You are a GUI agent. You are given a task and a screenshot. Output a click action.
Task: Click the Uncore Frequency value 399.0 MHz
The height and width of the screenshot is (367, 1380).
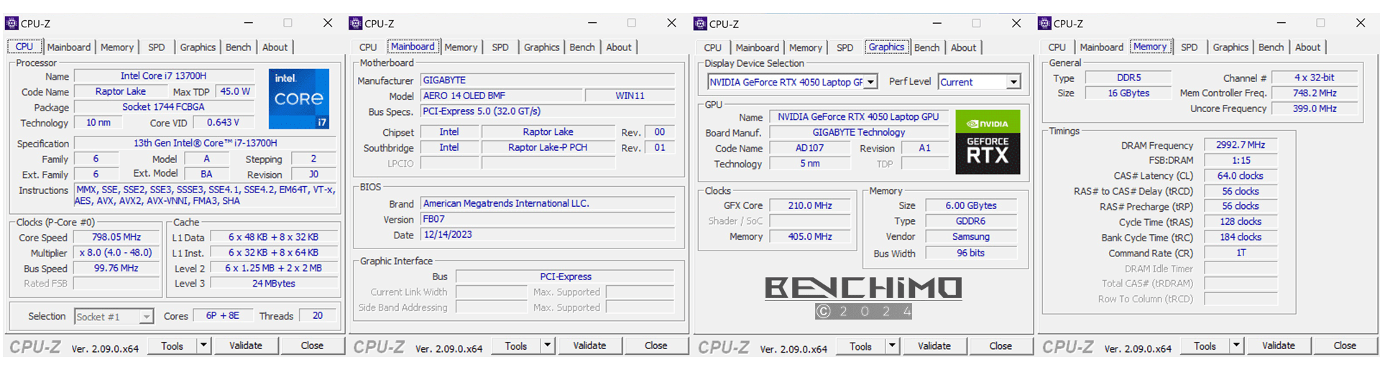pyautogui.click(x=1315, y=108)
